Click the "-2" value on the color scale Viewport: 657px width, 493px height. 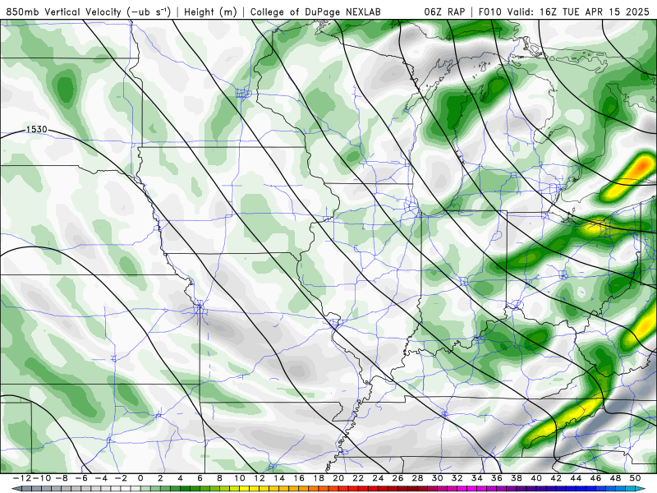[x=121, y=478]
